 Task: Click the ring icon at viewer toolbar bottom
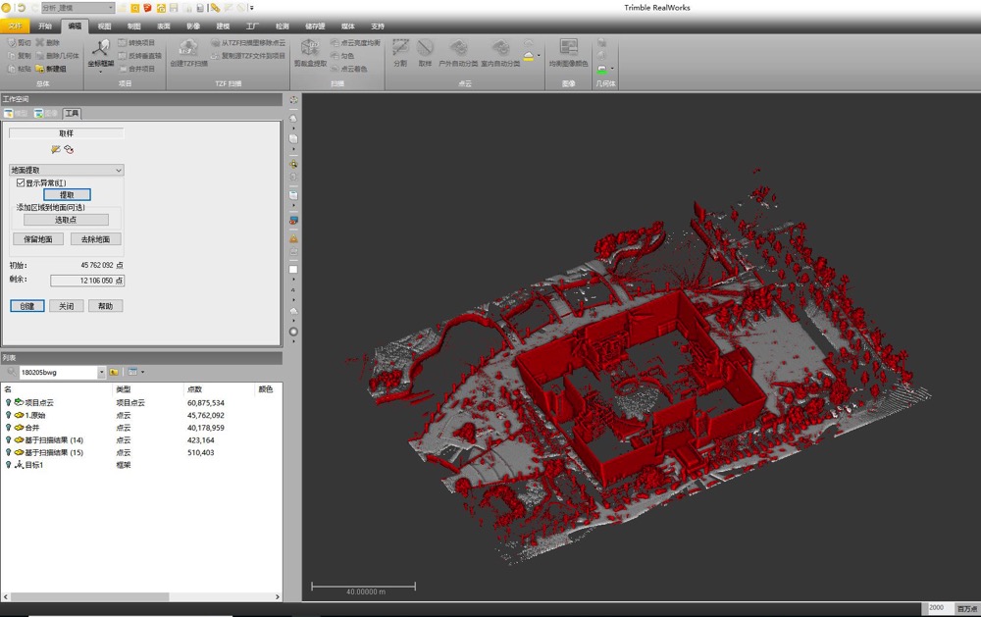[x=293, y=332]
